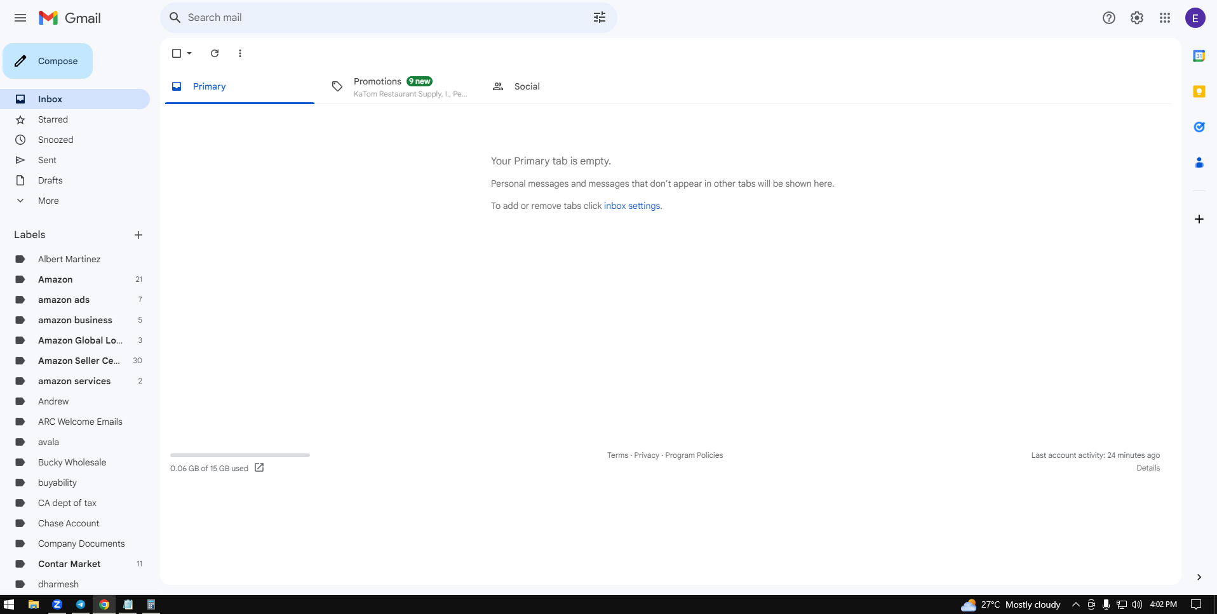Screen dimensions: 1217x614
Task: Refresh the inbox
Action: coord(215,53)
